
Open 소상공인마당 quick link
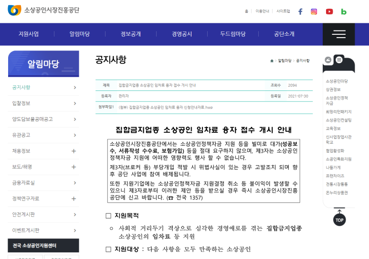pos(337,81)
